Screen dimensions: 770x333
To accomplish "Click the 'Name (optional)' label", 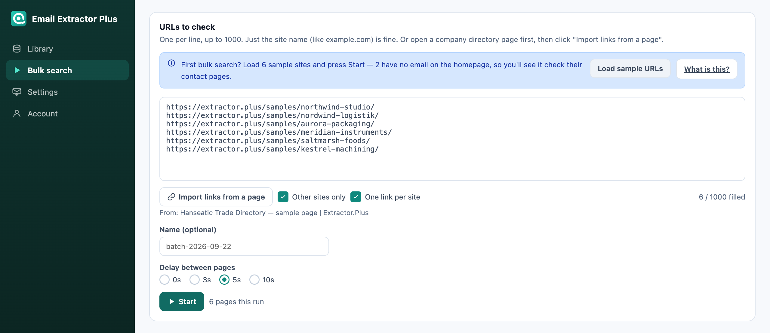I will [188, 229].
